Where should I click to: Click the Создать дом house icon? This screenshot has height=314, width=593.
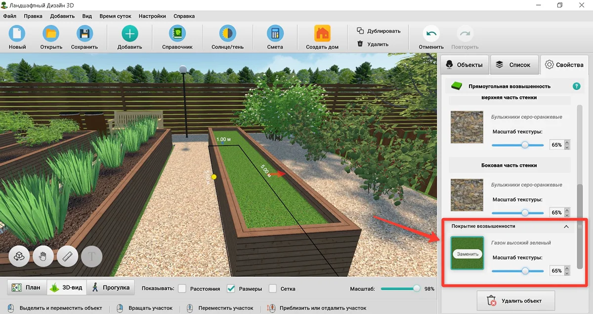click(322, 34)
